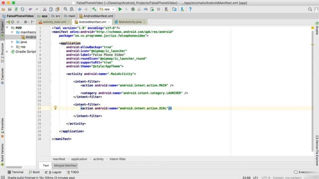Open the AVD Manager icon
Image resolution: width=319 pixels, height=179 pixels.
click(x=166, y=9)
